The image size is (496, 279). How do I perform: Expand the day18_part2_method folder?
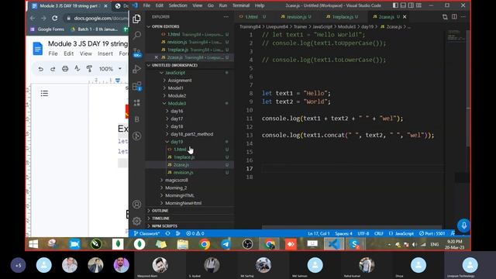[191, 134]
